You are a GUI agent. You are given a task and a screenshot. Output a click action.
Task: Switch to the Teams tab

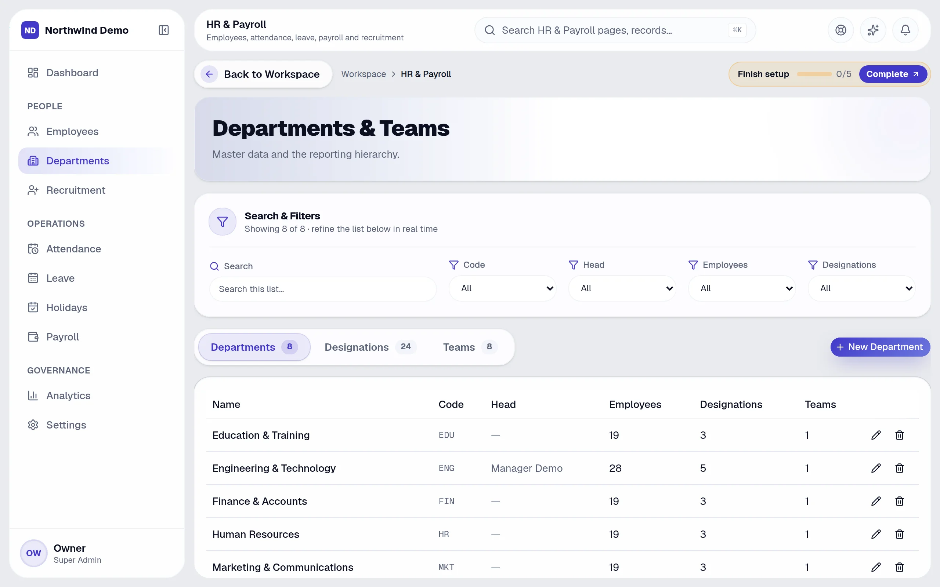tap(470, 347)
